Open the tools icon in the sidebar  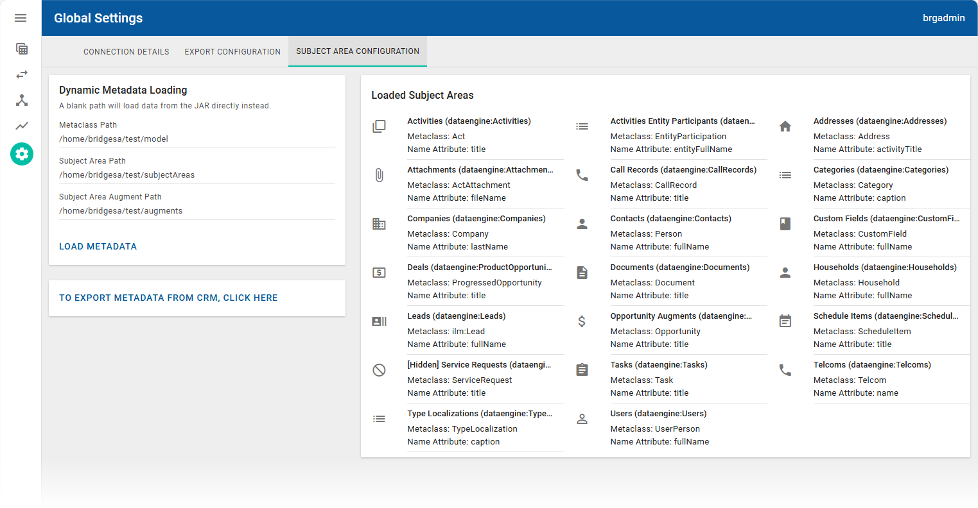tap(21, 100)
